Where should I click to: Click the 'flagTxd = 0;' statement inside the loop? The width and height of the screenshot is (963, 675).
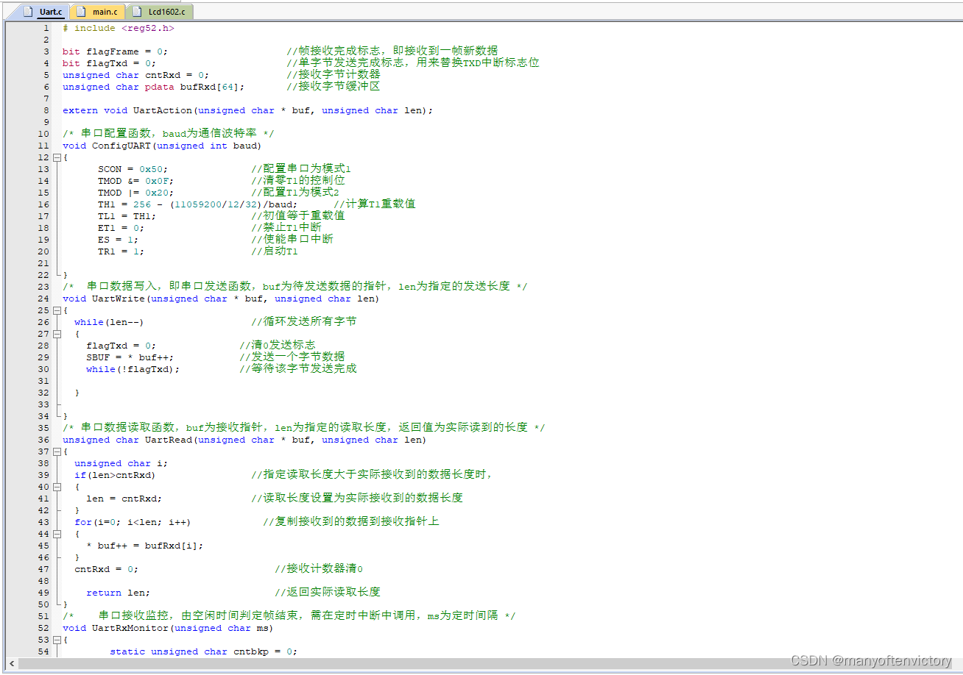coord(121,346)
